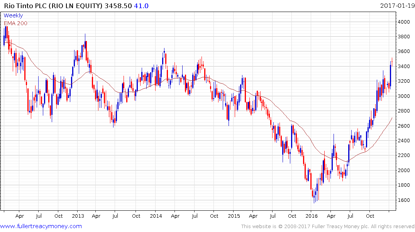Click the 1800 price axis label
The height and width of the screenshot is (232, 415).
tap(404, 185)
